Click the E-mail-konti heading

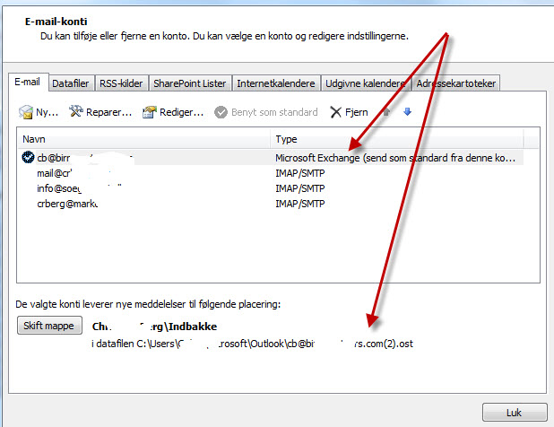pos(56,22)
